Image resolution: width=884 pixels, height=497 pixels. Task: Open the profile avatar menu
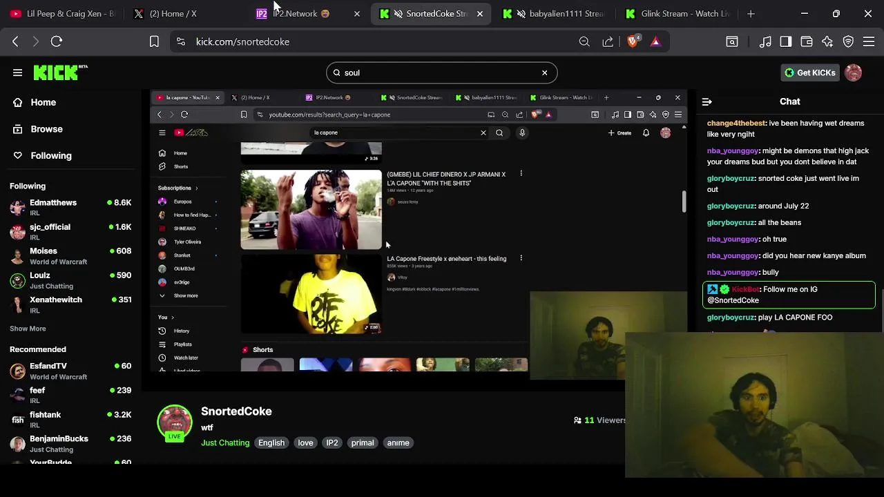(x=854, y=72)
